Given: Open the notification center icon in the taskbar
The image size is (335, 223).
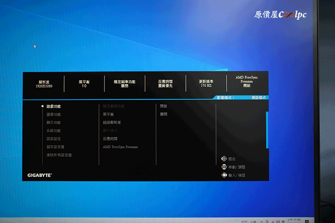Looking at the screenshot, I should coord(307,221).
